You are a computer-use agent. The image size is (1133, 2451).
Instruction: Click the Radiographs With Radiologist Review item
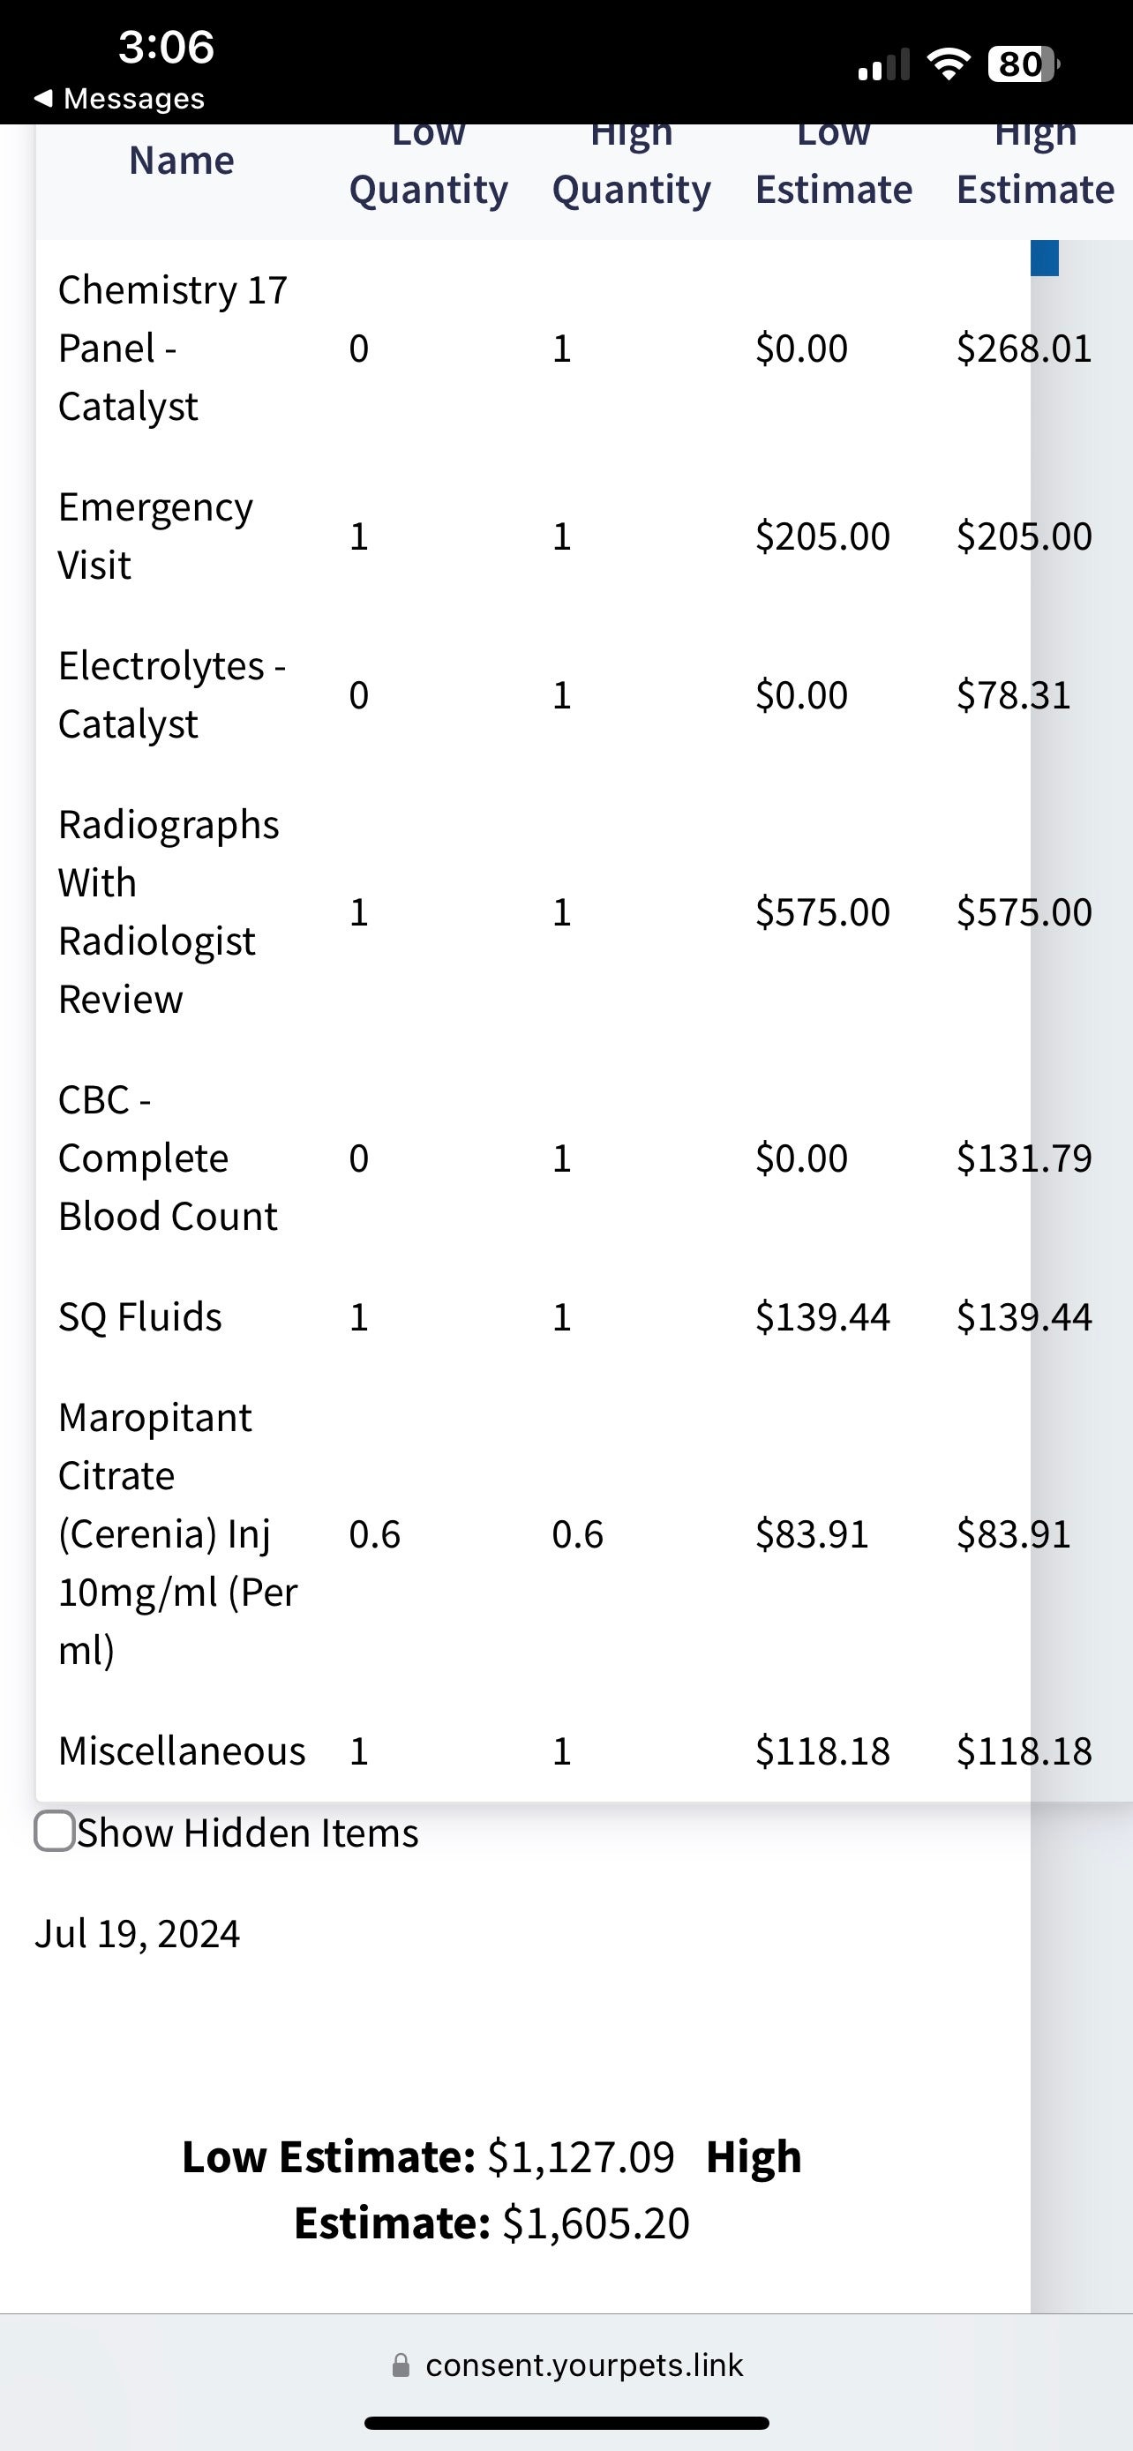click(168, 911)
